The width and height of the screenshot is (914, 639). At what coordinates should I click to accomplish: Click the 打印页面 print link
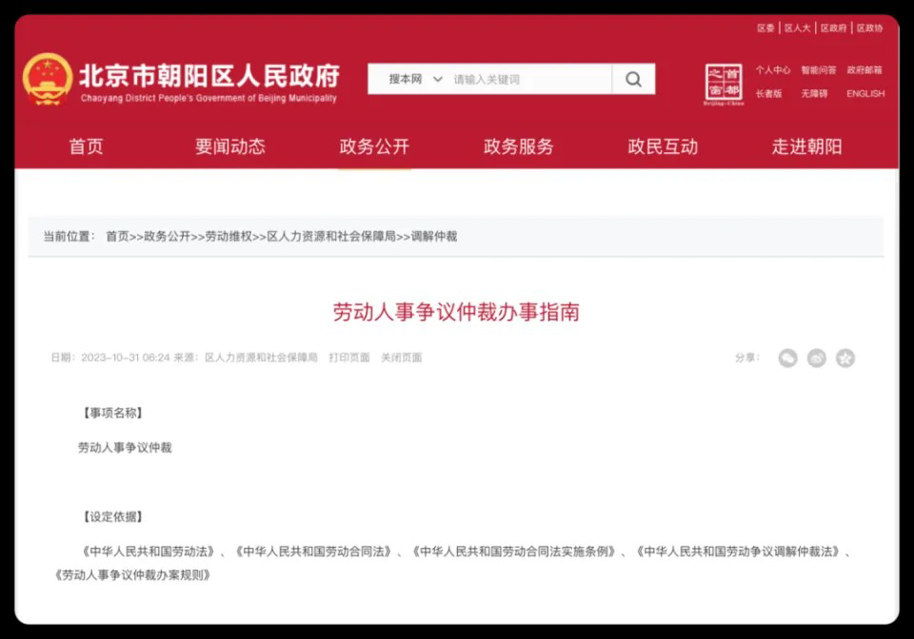pyautogui.click(x=349, y=358)
